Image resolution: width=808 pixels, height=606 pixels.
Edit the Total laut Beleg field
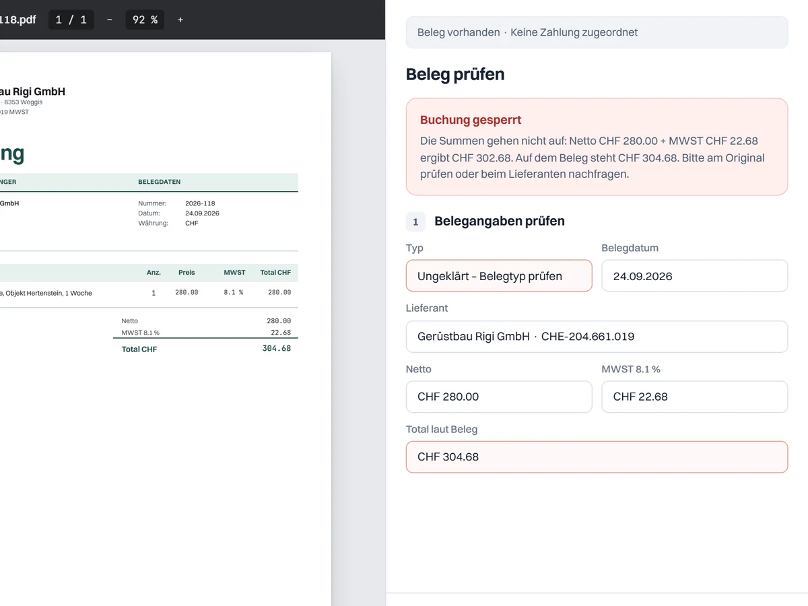597,457
